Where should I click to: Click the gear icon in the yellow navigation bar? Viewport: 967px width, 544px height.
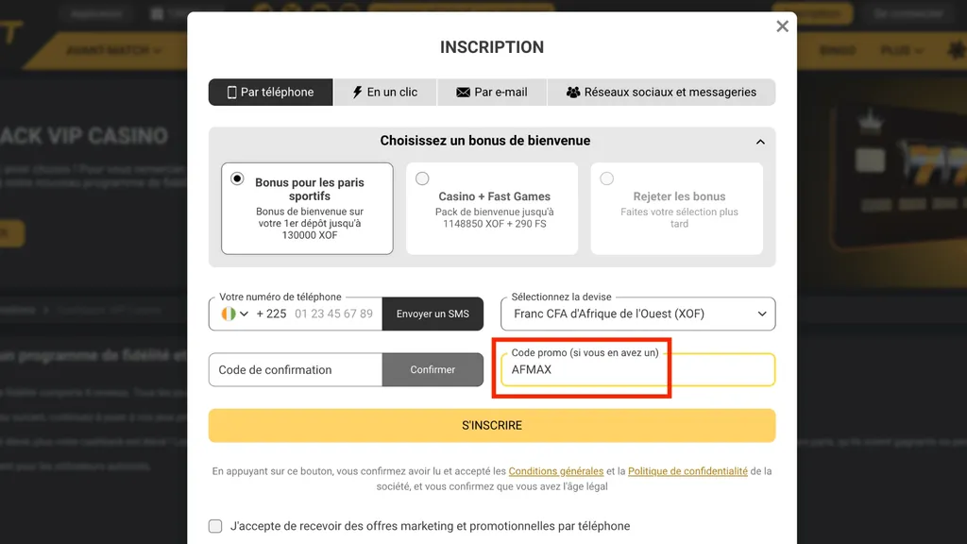click(x=955, y=49)
